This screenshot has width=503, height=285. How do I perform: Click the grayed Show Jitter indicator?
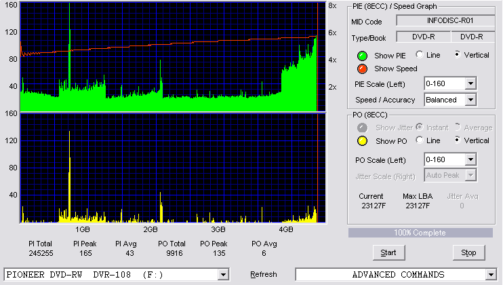[x=362, y=128]
